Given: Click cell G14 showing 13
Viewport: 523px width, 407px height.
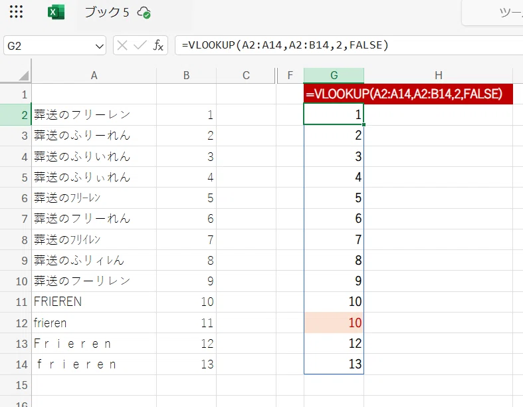Looking at the screenshot, I should (334, 364).
